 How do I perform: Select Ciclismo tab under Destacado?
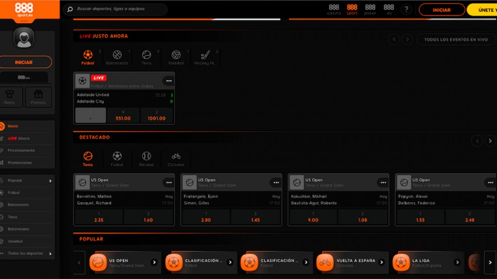[x=176, y=159]
